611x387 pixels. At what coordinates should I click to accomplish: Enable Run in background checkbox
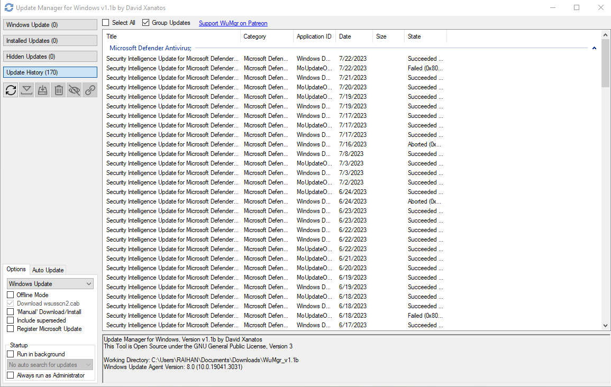11,354
